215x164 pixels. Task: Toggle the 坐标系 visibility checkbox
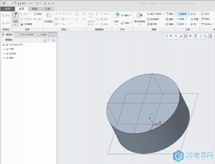[x=7, y=54]
